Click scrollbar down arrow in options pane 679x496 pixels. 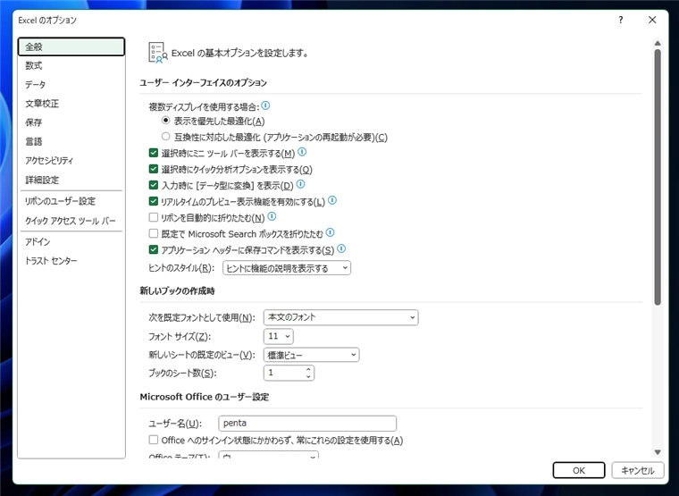tap(658, 452)
